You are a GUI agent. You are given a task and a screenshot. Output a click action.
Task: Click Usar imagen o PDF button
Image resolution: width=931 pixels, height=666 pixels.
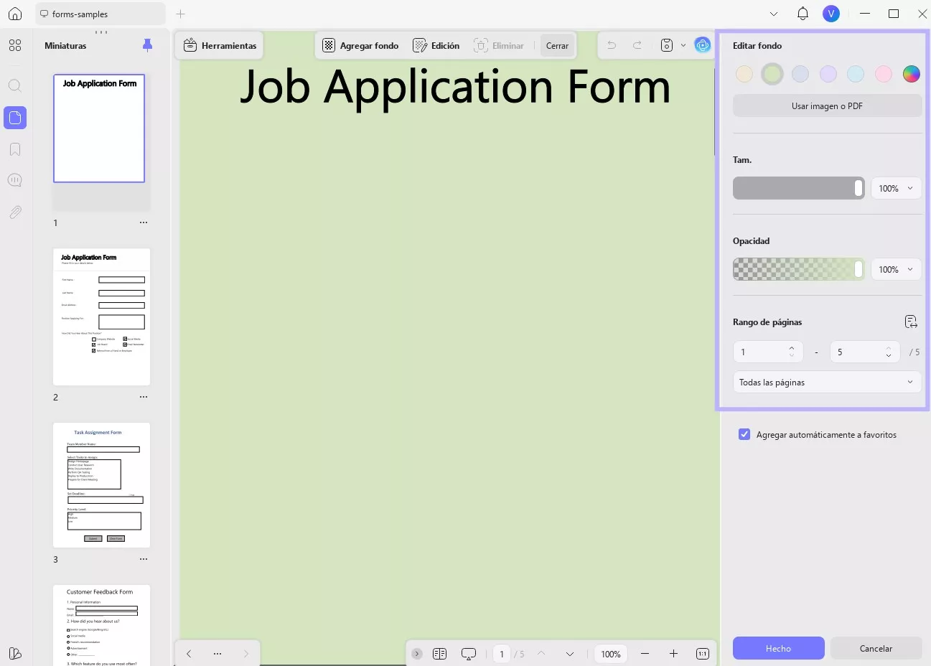tap(827, 105)
